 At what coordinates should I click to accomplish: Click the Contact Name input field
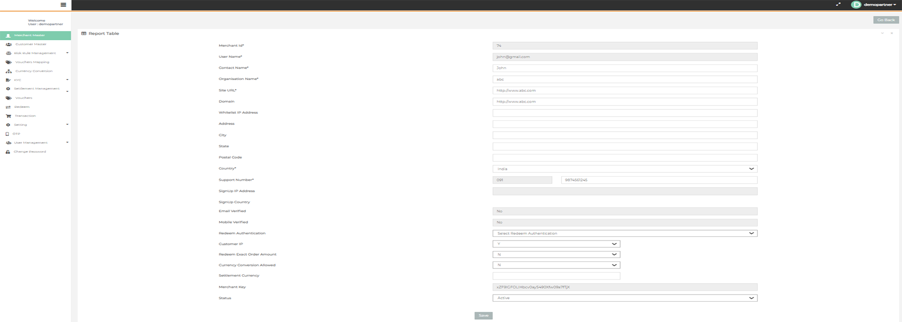coord(624,68)
